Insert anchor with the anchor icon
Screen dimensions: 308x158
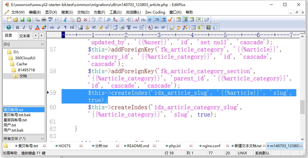(x=87, y=27)
